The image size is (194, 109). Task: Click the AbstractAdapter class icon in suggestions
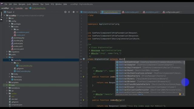pos(117,65)
